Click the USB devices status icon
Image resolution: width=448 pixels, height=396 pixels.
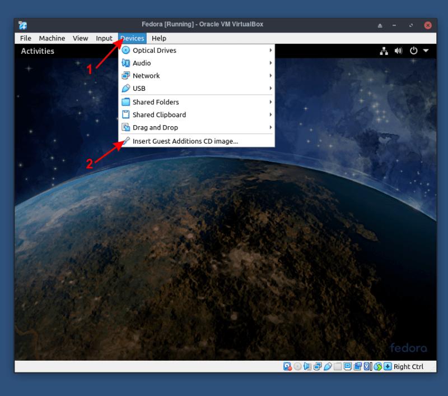click(x=328, y=366)
